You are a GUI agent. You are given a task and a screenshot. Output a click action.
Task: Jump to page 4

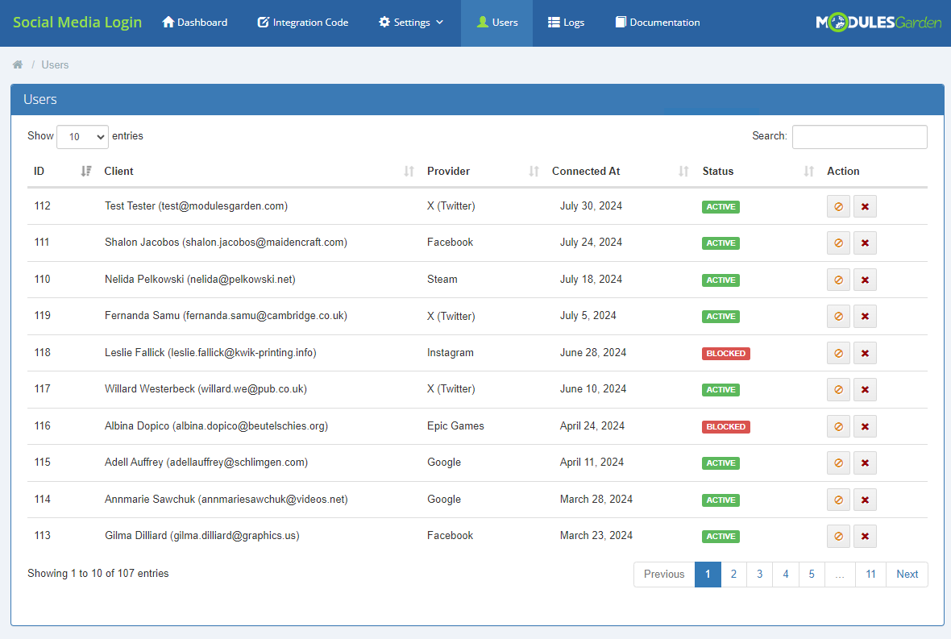point(786,574)
